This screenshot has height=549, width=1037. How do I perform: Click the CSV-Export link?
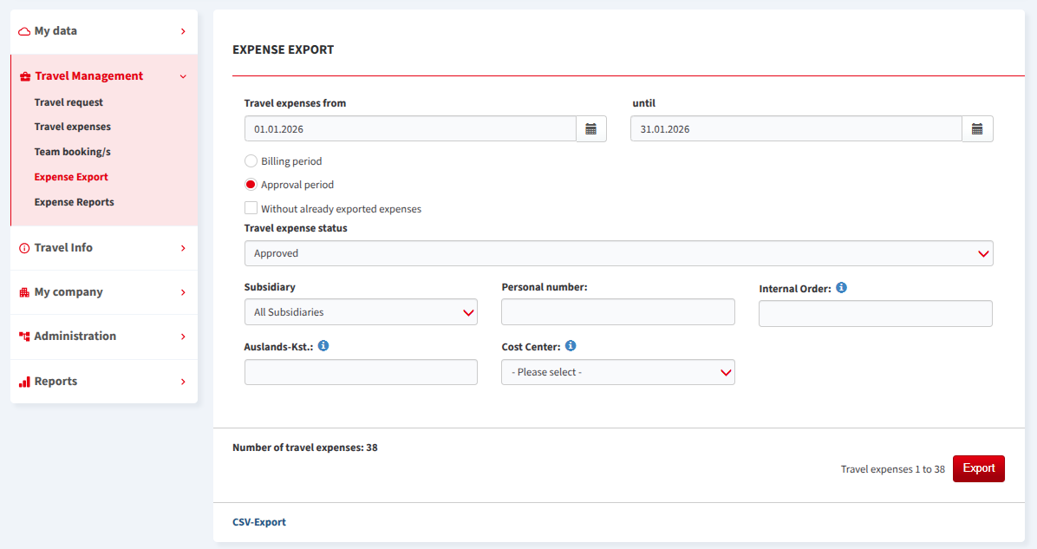tap(259, 522)
